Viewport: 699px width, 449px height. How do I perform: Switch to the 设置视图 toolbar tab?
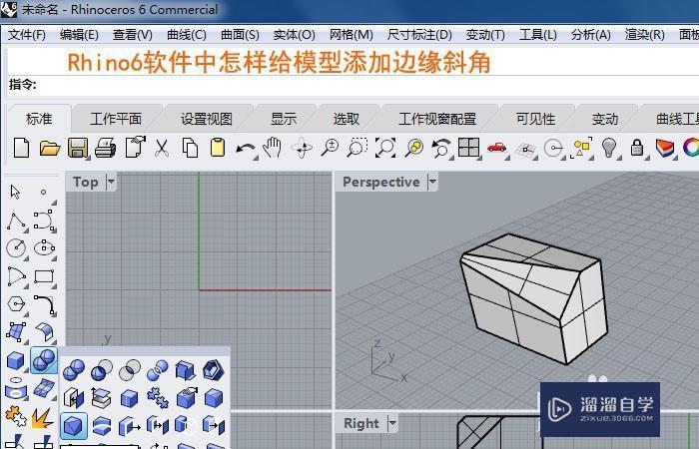pyautogui.click(x=207, y=119)
